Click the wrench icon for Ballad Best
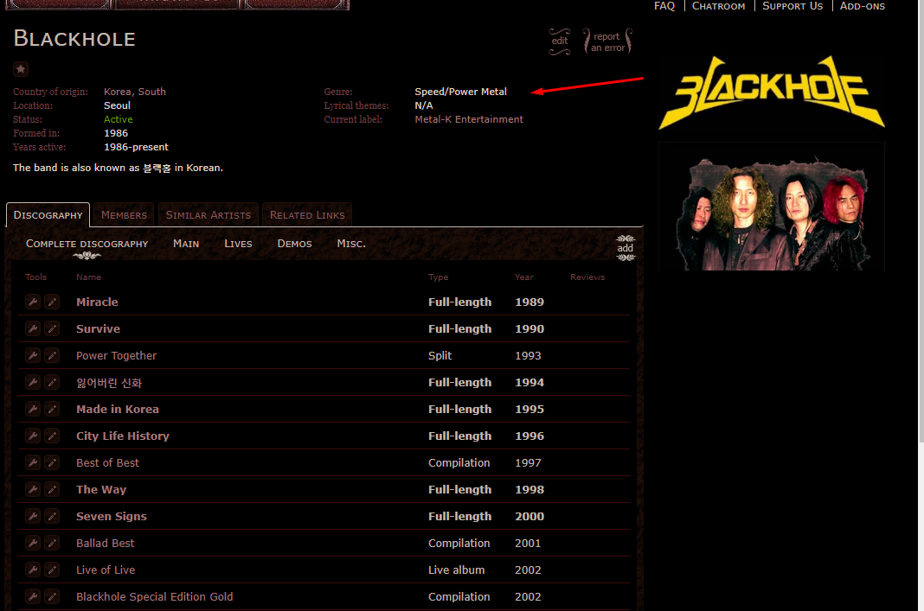This screenshot has width=924, height=611. (x=33, y=544)
